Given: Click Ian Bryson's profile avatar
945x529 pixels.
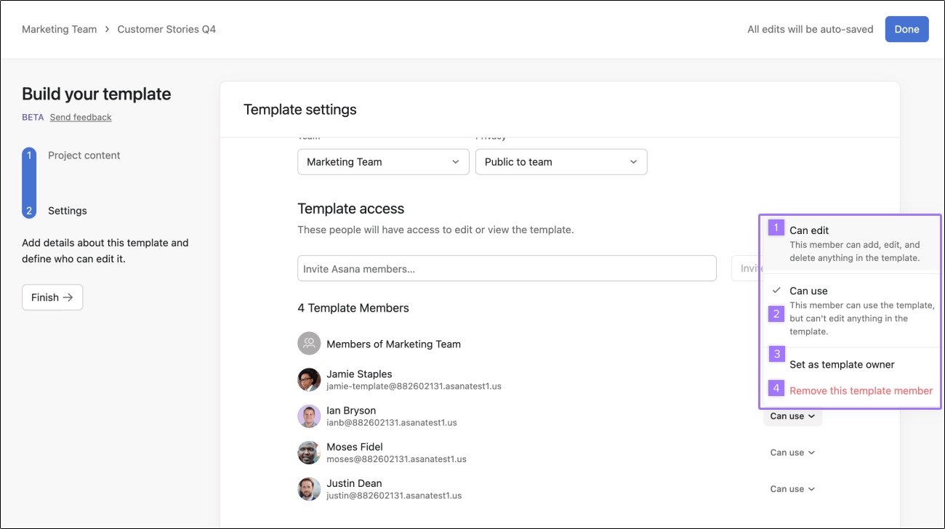Looking at the screenshot, I should click(x=309, y=416).
